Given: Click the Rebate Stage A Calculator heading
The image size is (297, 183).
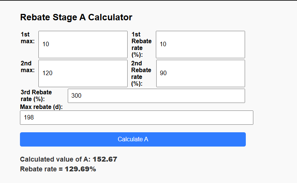Looking at the screenshot, I should [x=76, y=17].
